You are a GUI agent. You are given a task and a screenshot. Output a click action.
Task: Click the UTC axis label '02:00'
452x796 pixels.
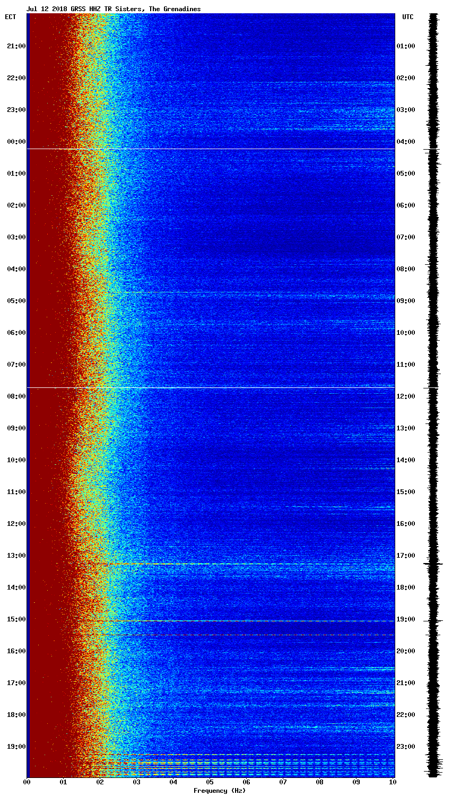click(x=406, y=78)
